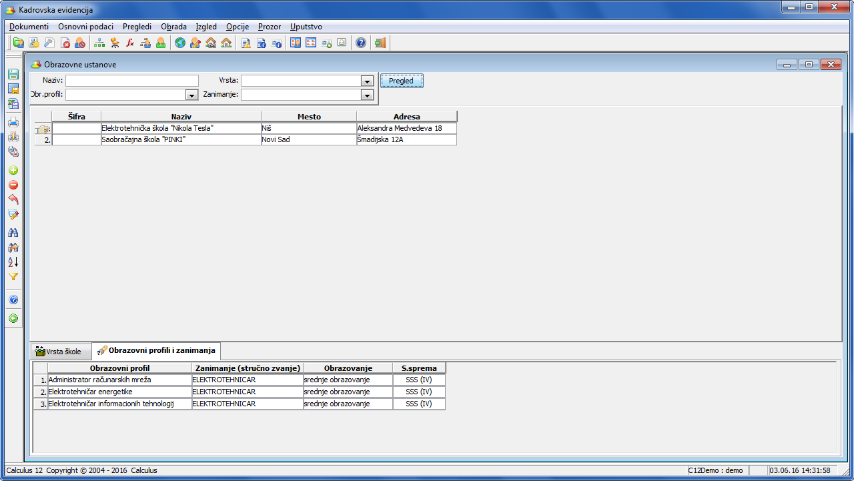Click the printer icon in left sidebar

[x=13, y=122]
